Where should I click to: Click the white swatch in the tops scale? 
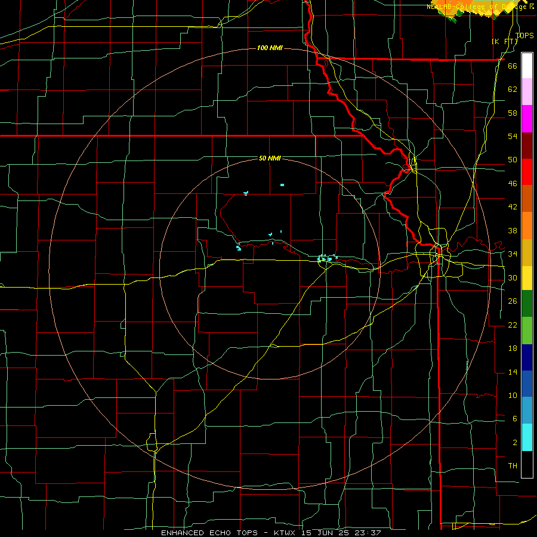(527, 66)
